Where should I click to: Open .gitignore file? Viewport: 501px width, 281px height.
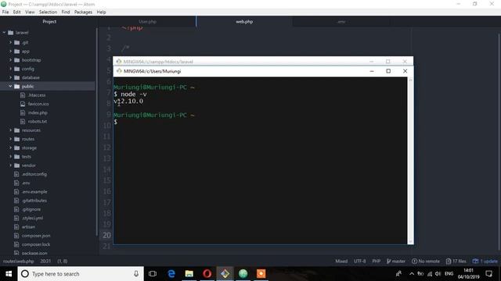coord(31,209)
